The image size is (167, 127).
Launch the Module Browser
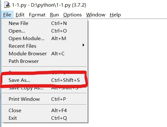45,54
